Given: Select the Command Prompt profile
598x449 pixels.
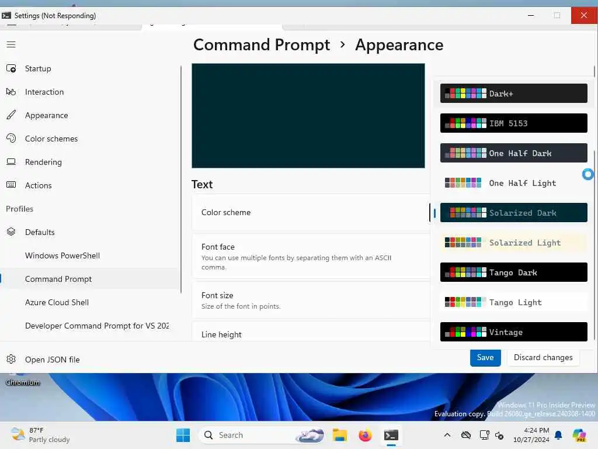Looking at the screenshot, I should pyautogui.click(x=89, y=279).
